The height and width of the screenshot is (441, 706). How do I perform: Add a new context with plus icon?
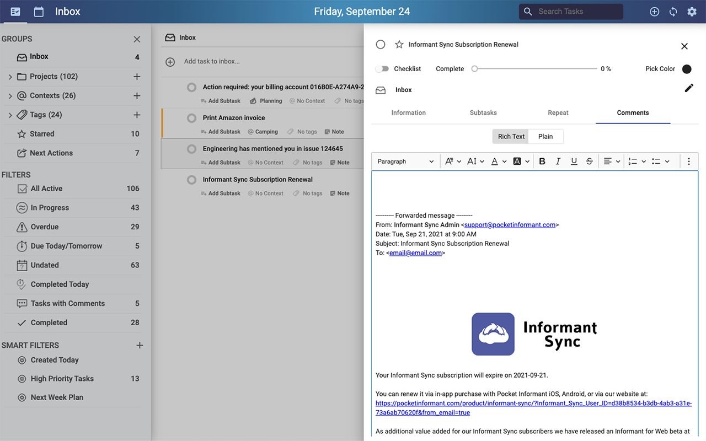point(137,96)
